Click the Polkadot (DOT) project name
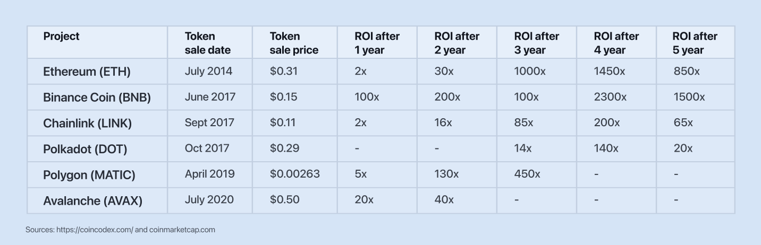 pyautogui.click(x=85, y=149)
